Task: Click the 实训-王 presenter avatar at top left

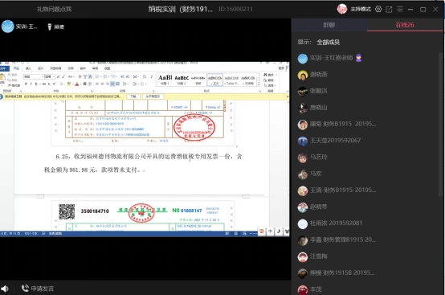Action: click(8, 27)
